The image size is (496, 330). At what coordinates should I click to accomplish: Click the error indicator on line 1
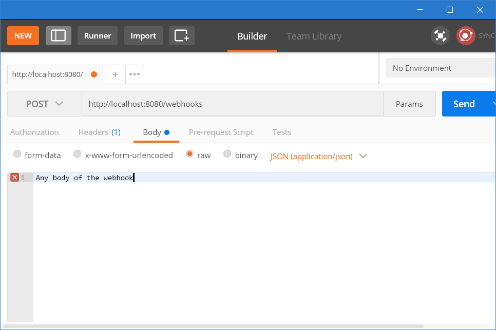tap(14, 177)
